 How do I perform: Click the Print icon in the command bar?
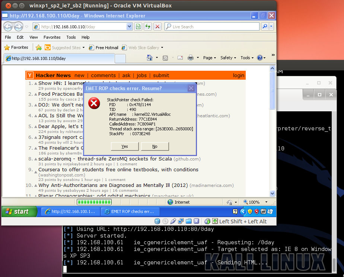(x=191, y=58)
